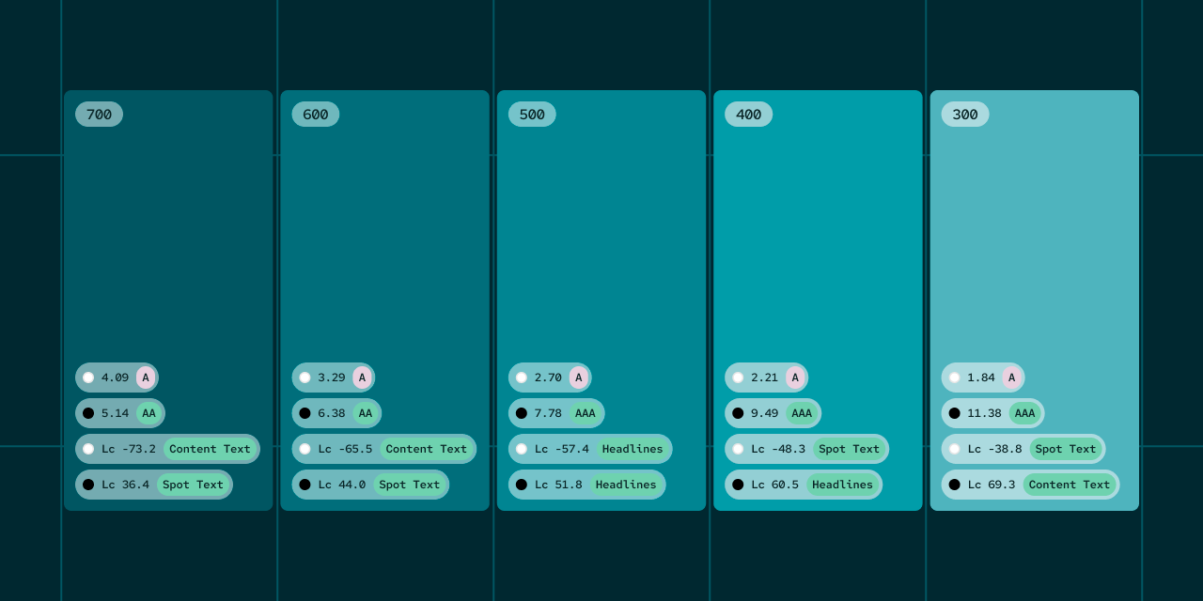The width and height of the screenshot is (1203, 601).
Task: Click the A badge next to 4.09
Action: click(146, 378)
